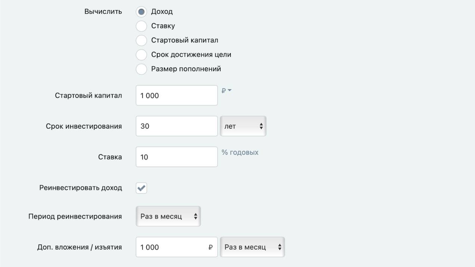Screen dimensions: 475x267
Task: Click the Доход option label text
Action: click(162, 12)
